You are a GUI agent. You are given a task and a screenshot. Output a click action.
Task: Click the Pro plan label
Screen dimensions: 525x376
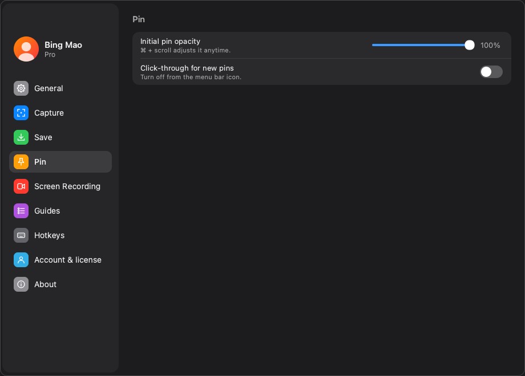point(50,55)
